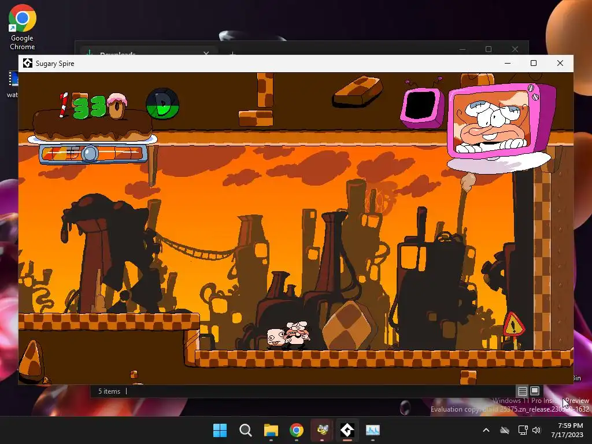Maximize the Sugary Spire window
Screen dimensions: 592x444
(x=534, y=63)
